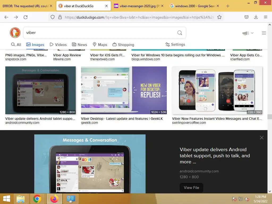Click the scrollbar down arrow
Image resolution: width=272 pixels, height=204 pixels.
coord(270,191)
